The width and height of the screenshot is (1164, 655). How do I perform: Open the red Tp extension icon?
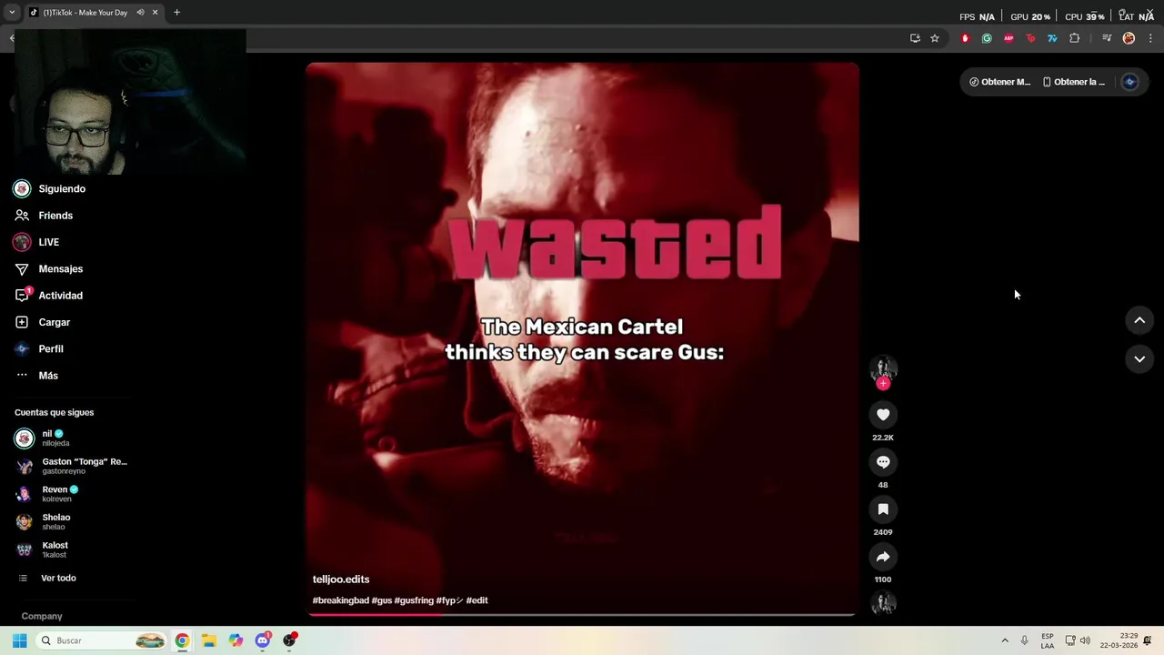[1030, 38]
